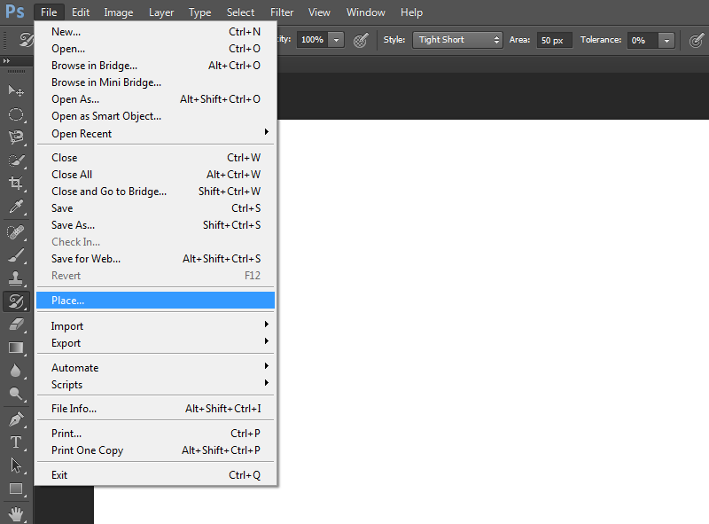This screenshot has width=709, height=524.
Task: Toggle tablet pressure for opacity icon
Action: [361, 40]
